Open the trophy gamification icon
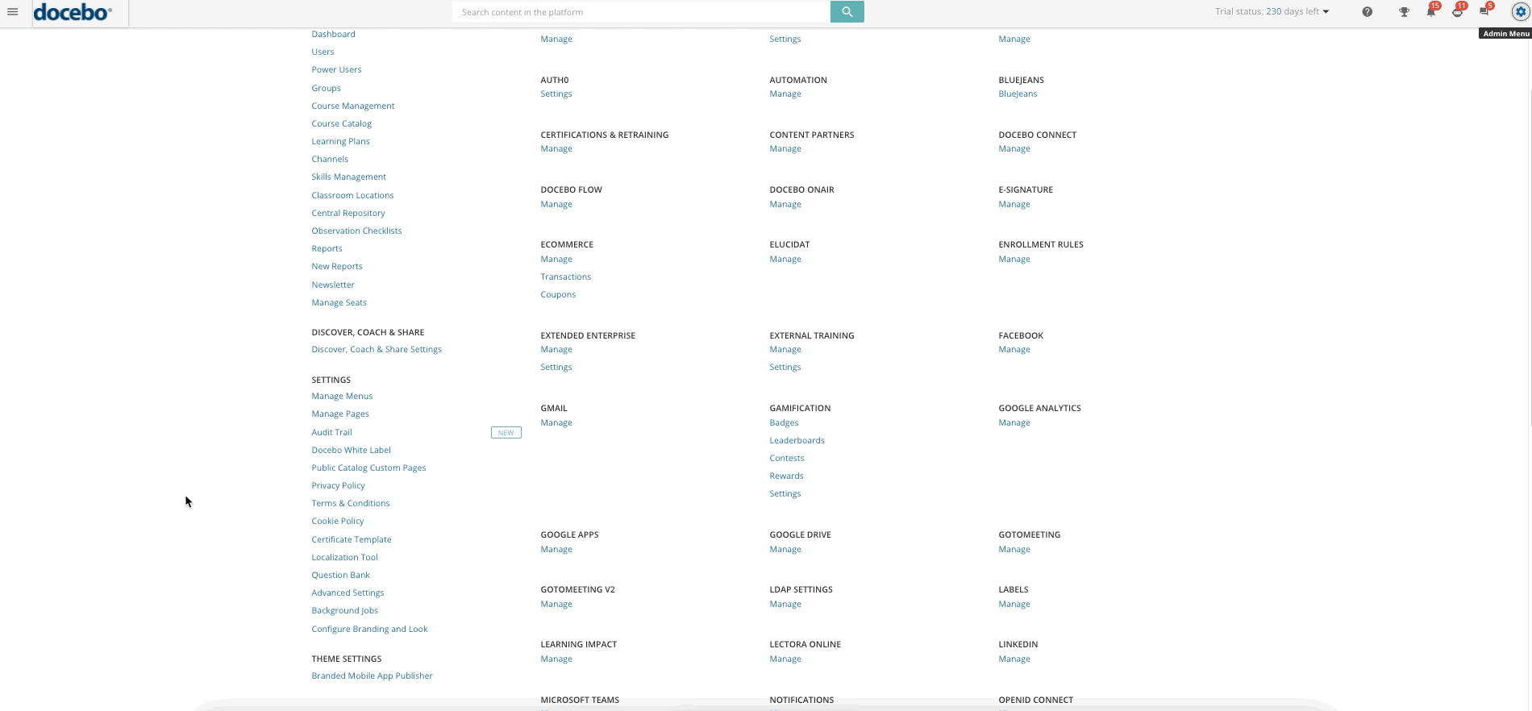This screenshot has height=711, width=1532. tap(1404, 12)
